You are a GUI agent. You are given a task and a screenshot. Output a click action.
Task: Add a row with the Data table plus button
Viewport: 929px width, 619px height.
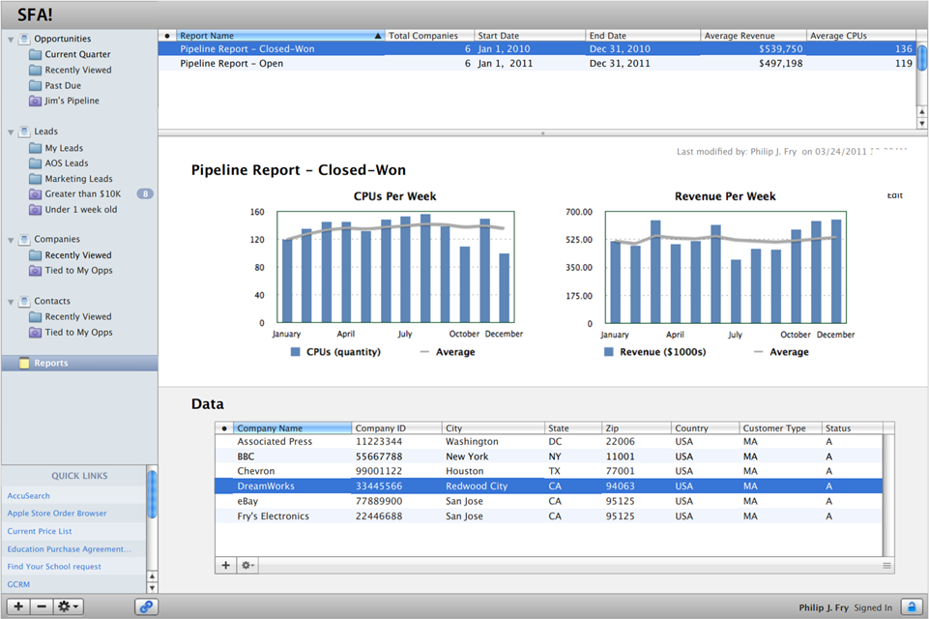[226, 565]
